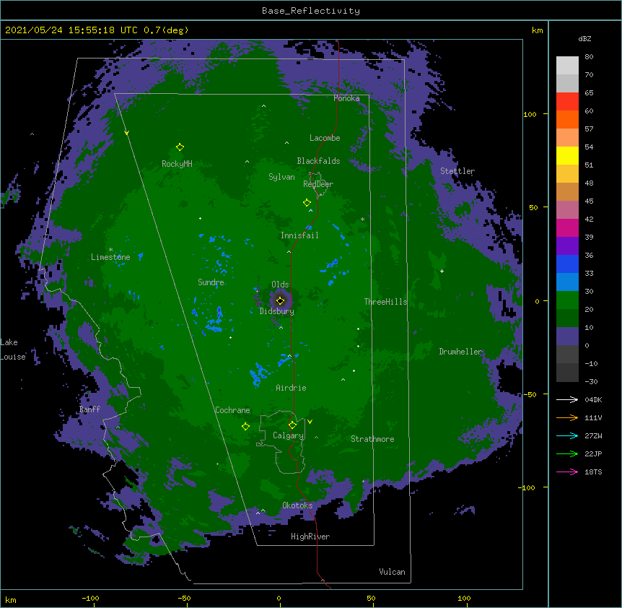Click the cyan arrow icon for 27ZW

567,435
